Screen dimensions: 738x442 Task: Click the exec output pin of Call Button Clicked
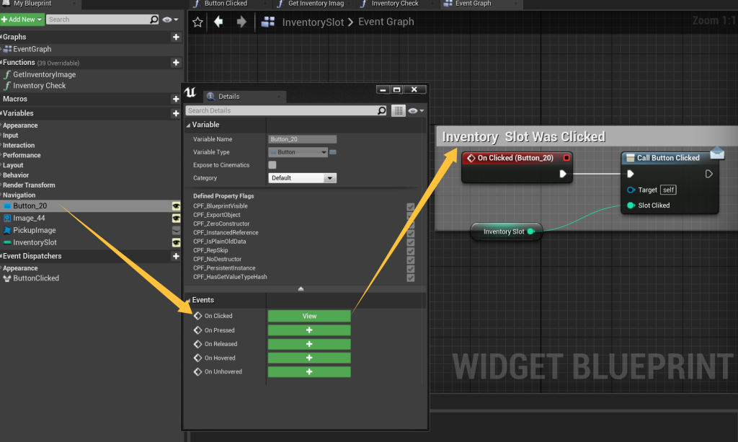pos(709,174)
